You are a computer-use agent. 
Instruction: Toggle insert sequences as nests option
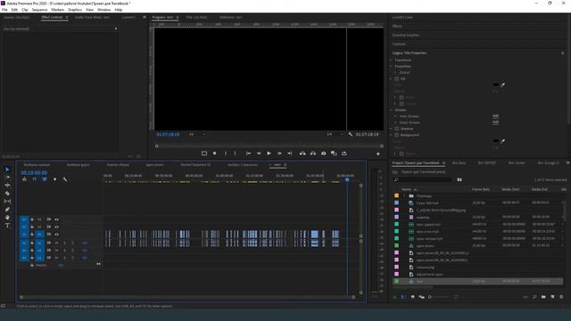[x=24, y=179]
